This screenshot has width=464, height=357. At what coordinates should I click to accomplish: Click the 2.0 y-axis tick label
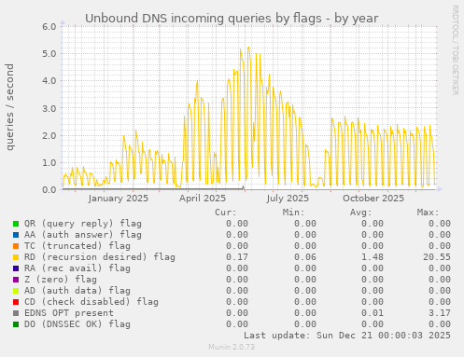tap(49, 135)
